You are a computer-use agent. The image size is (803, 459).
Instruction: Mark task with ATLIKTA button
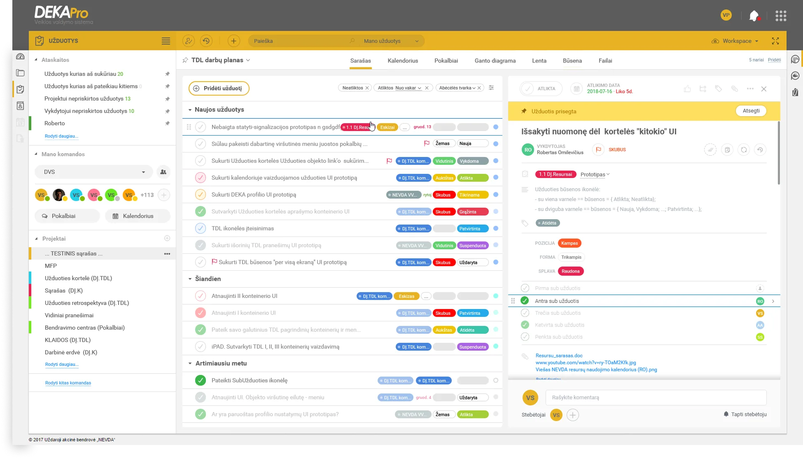pyautogui.click(x=541, y=89)
